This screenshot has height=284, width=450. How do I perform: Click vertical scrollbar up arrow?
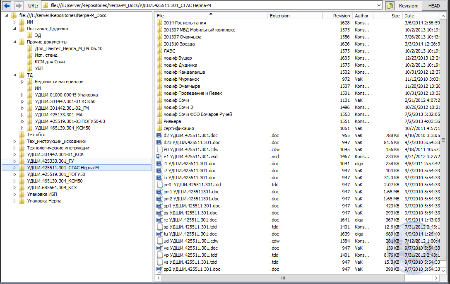(x=443, y=16)
